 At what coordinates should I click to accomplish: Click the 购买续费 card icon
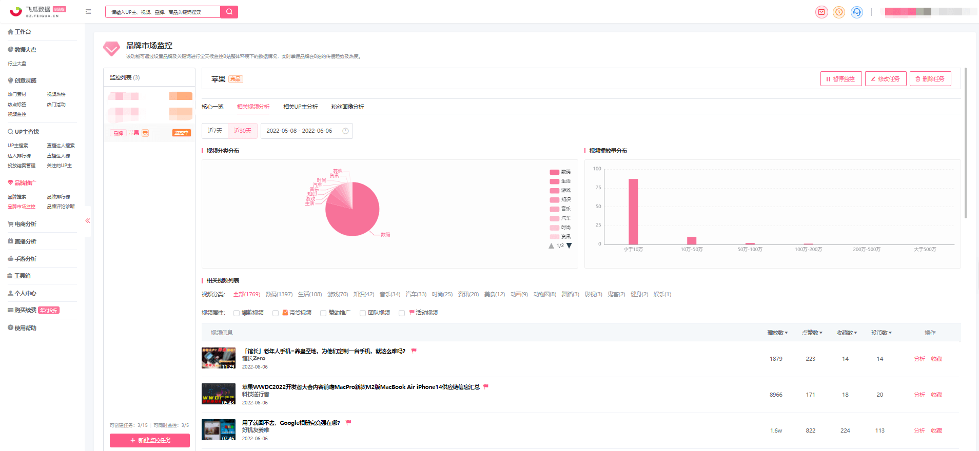click(x=10, y=310)
